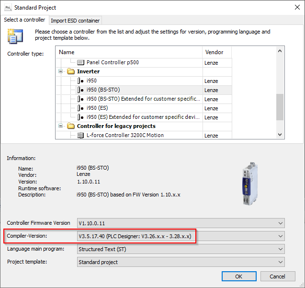
Task: Select the i950 (BS-STO) controller row
Action: (144, 90)
